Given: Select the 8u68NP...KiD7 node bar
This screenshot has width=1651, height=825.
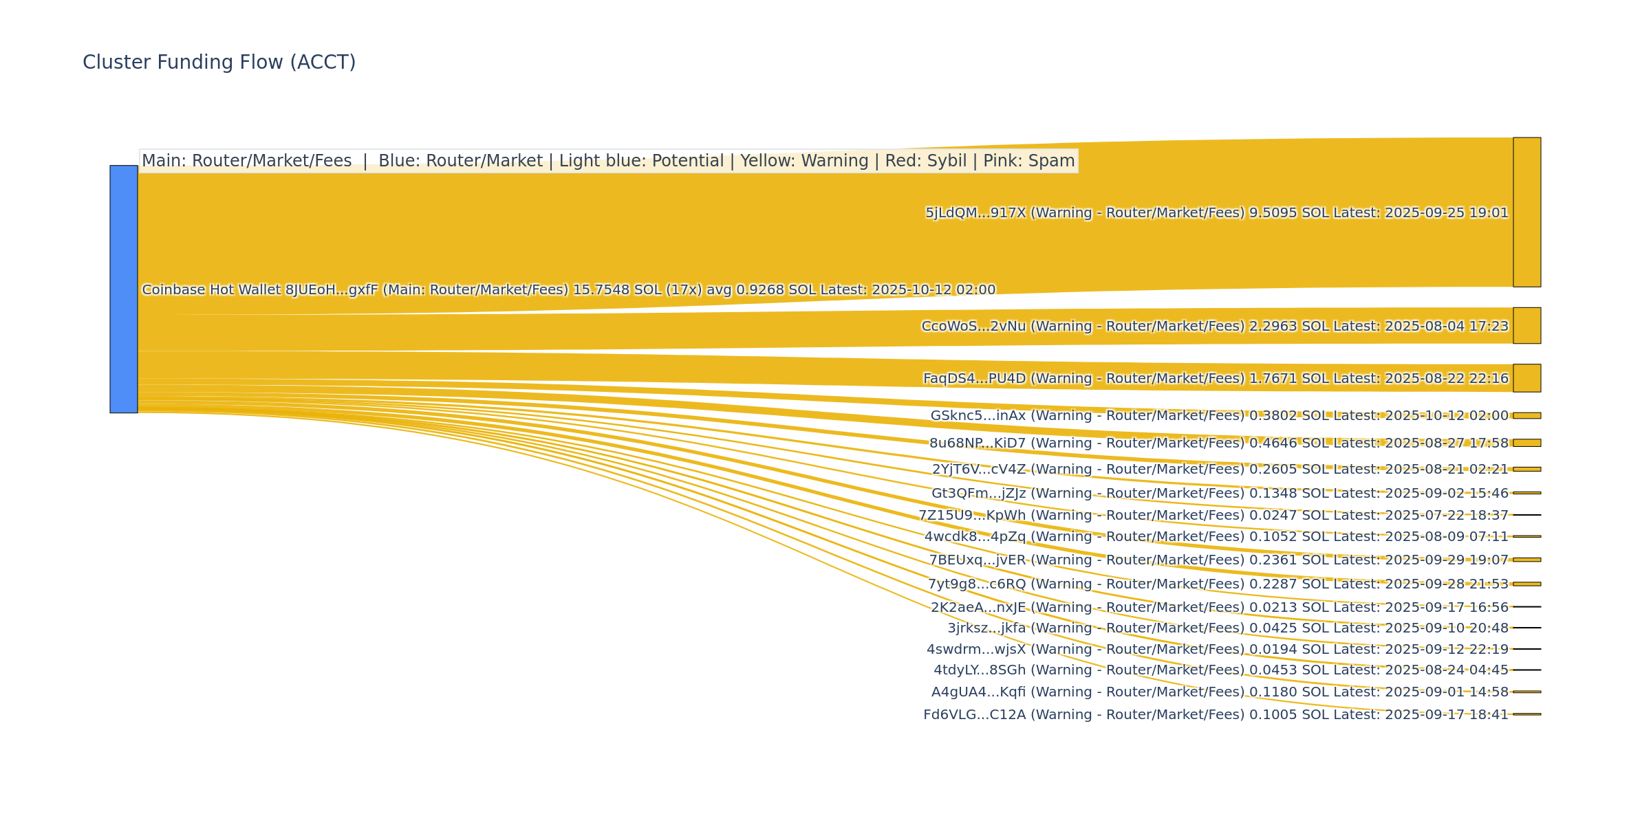Looking at the screenshot, I should [x=1526, y=443].
